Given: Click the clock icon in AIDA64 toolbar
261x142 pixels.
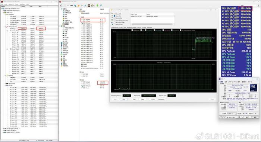Looking at the screenshot, I should 92,6.
